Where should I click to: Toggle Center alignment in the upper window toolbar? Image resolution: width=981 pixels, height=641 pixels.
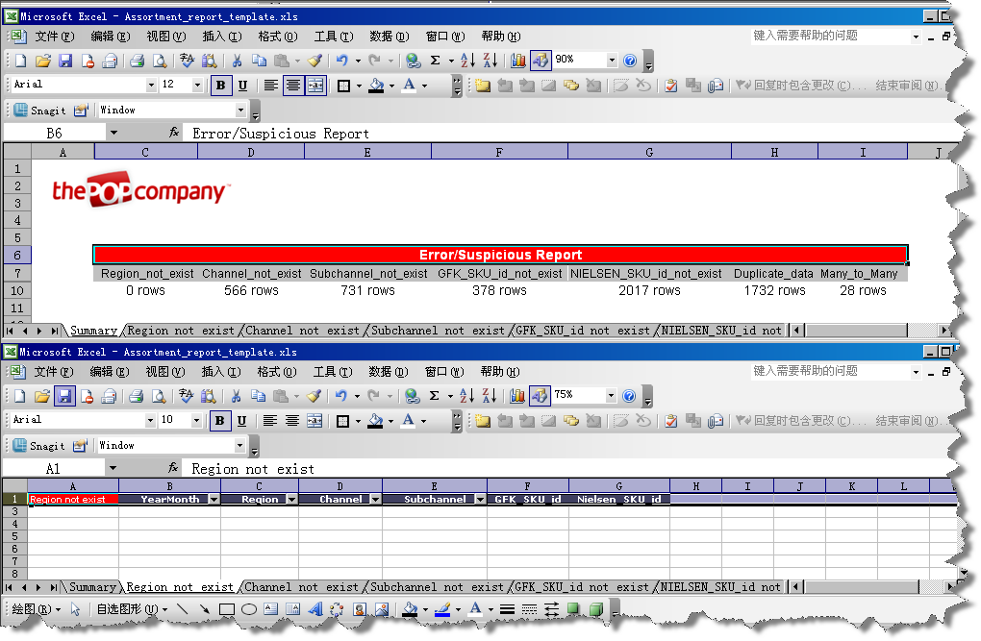coord(292,86)
